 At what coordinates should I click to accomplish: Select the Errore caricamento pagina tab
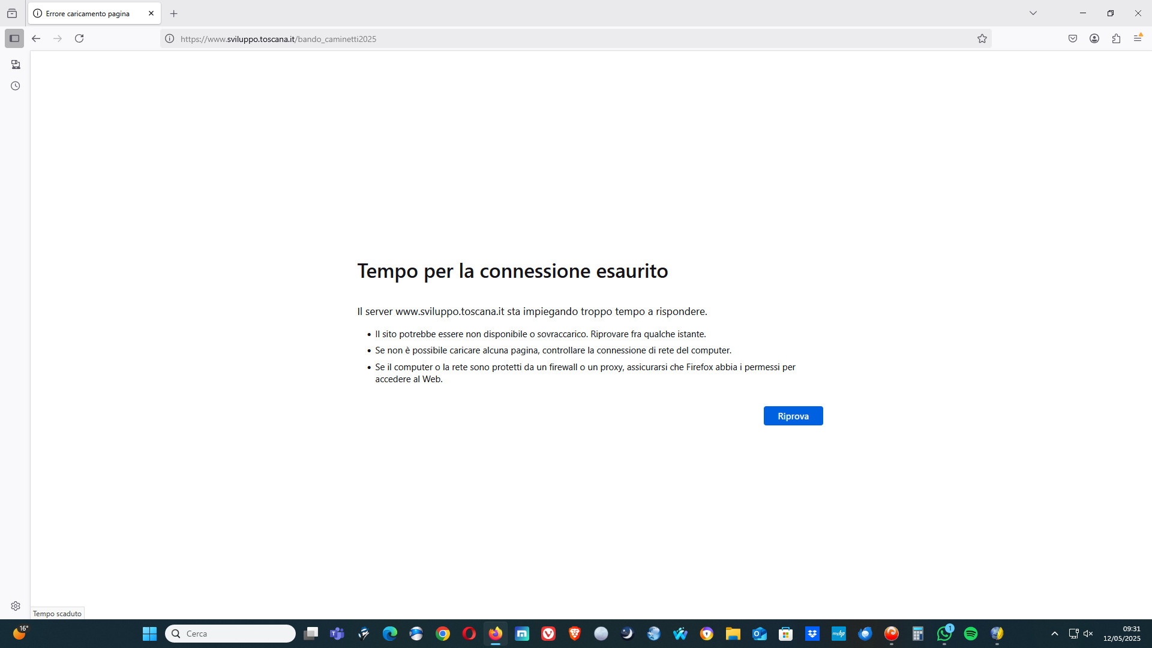pyautogui.click(x=88, y=13)
